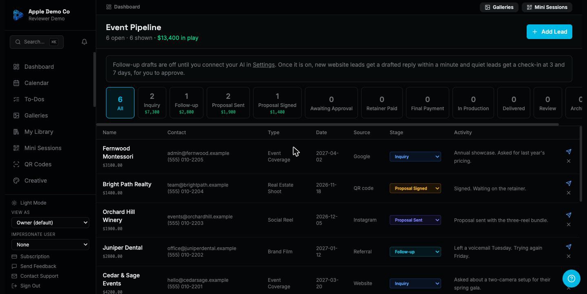
Task: Follow the Settings link in the banner
Action: tap(263, 65)
